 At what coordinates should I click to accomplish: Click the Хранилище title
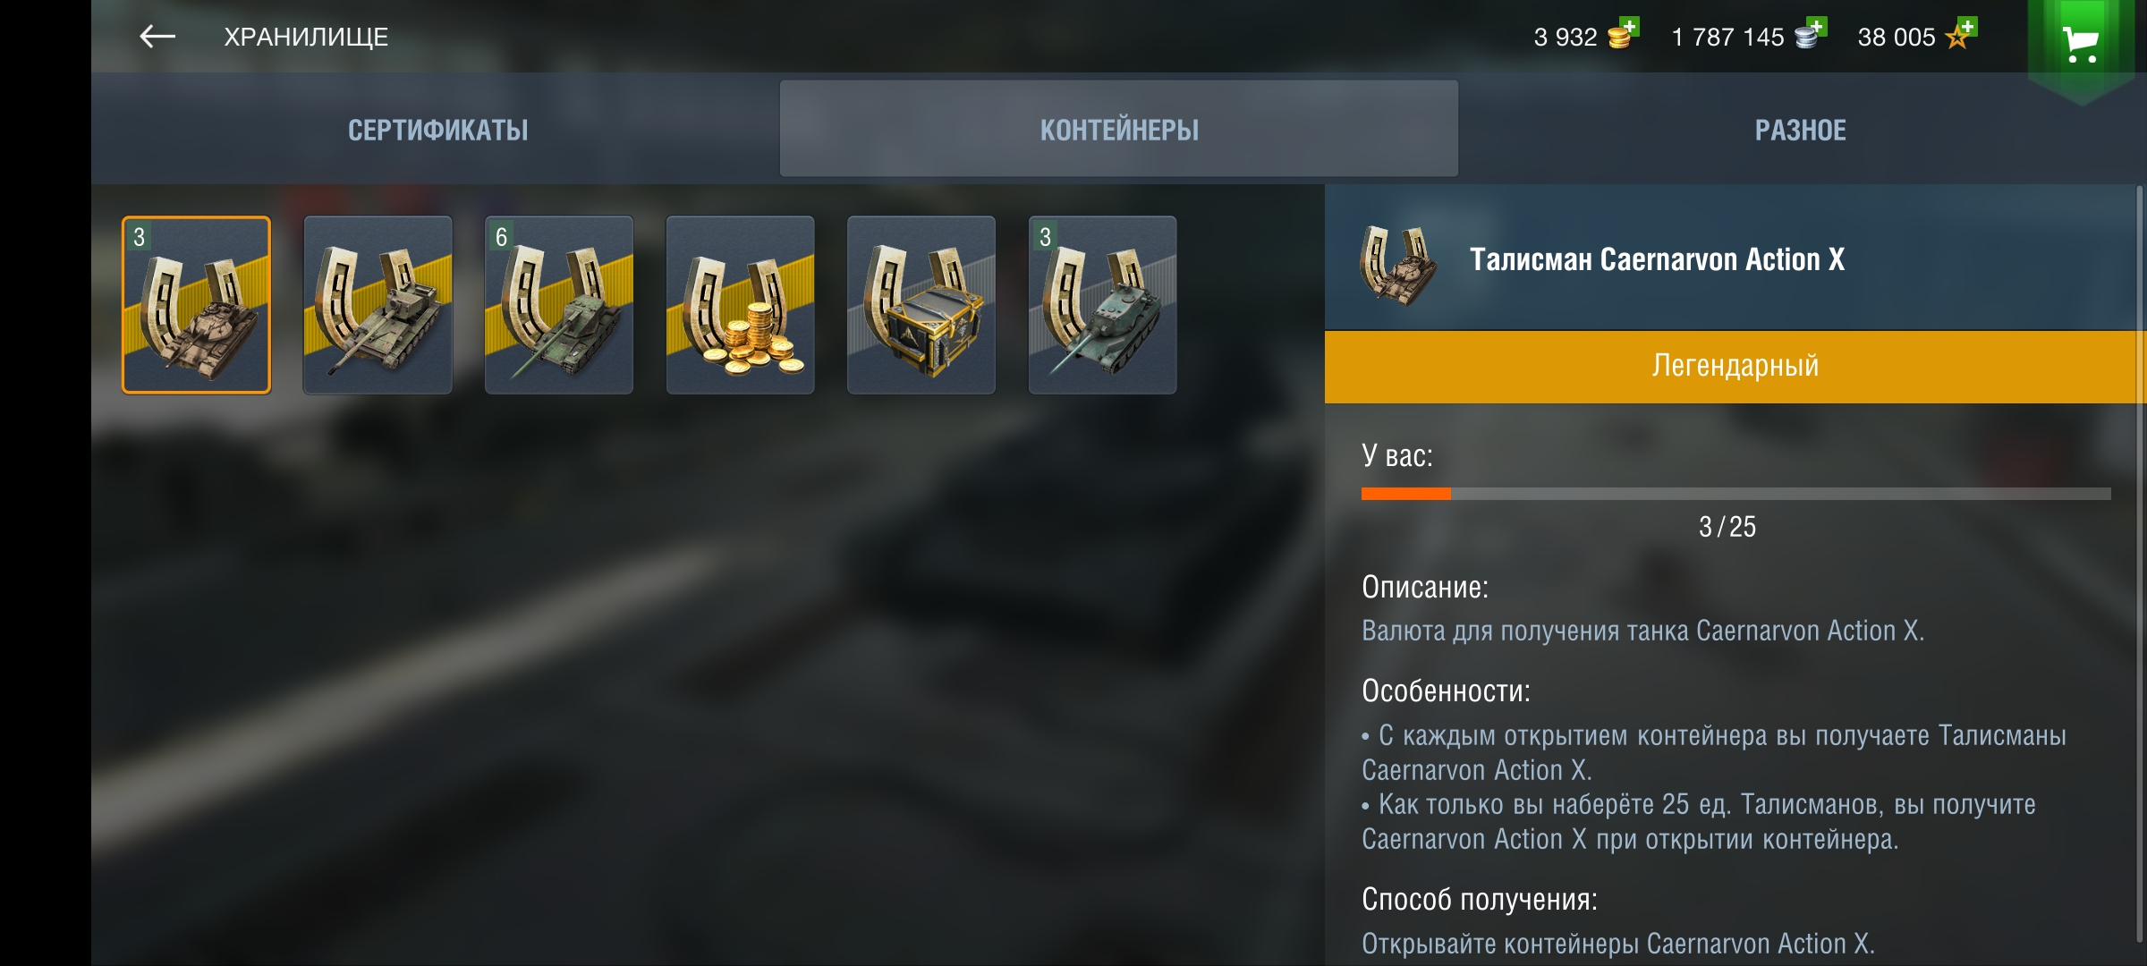(x=306, y=37)
